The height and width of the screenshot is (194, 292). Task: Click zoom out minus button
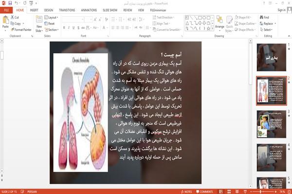pyautogui.click(x=251, y=192)
